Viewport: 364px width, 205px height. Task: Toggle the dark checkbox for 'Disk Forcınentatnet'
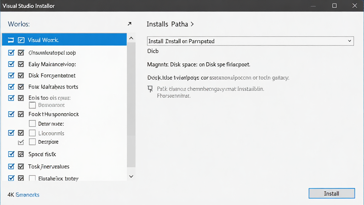click(x=21, y=75)
